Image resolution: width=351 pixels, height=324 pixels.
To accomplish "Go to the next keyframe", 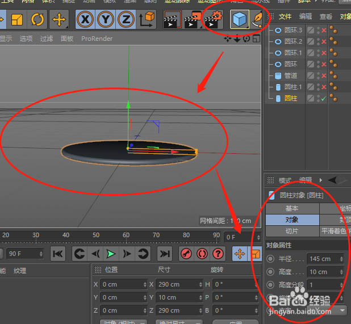I will [143, 254].
